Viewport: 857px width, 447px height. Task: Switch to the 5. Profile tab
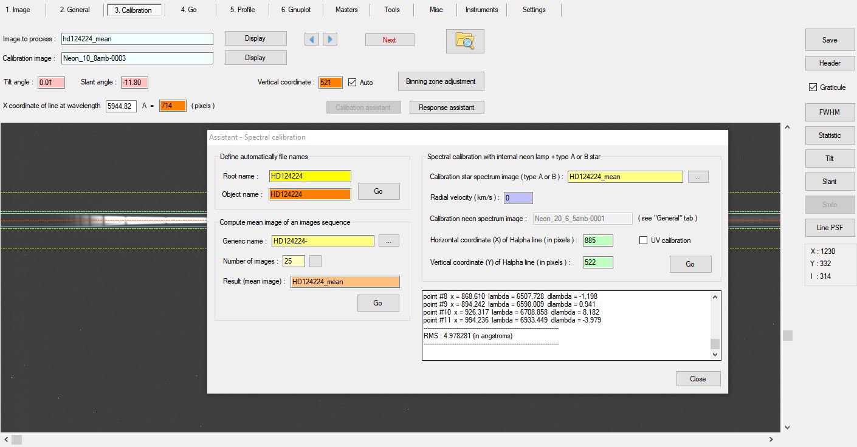pyautogui.click(x=243, y=10)
